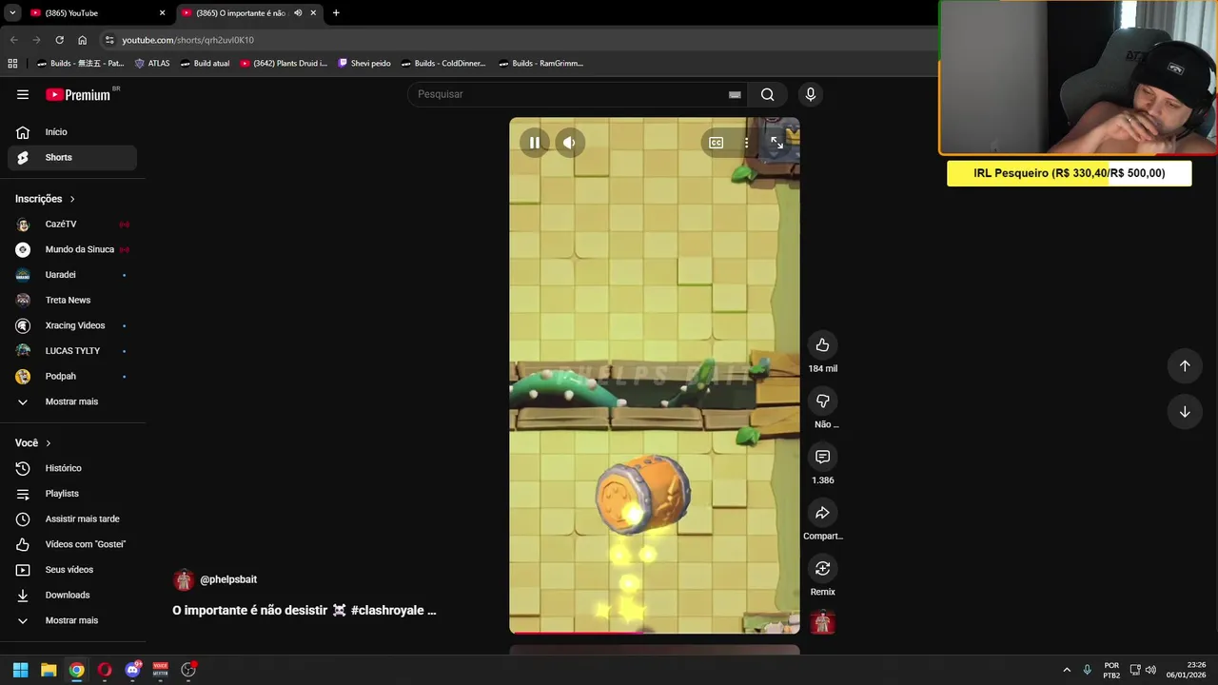The height and width of the screenshot is (685, 1218).
Task: Open the Build atual bookmark
Action: 205,64
